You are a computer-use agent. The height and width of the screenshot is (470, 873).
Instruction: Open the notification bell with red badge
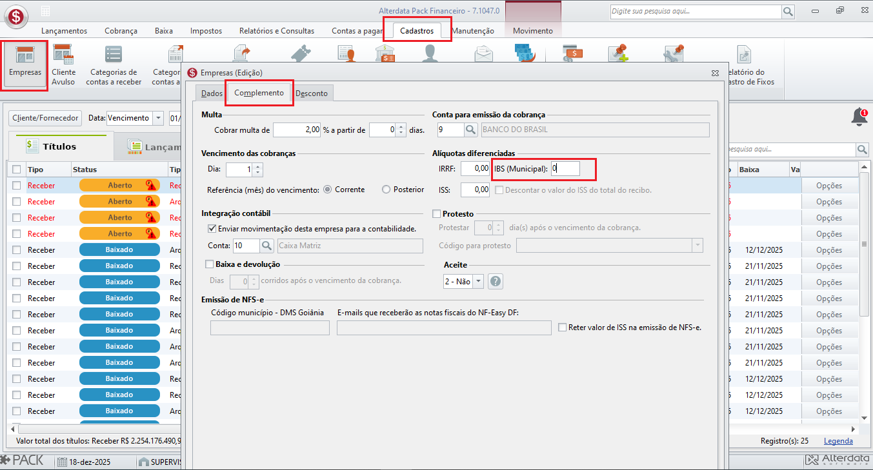tap(859, 117)
